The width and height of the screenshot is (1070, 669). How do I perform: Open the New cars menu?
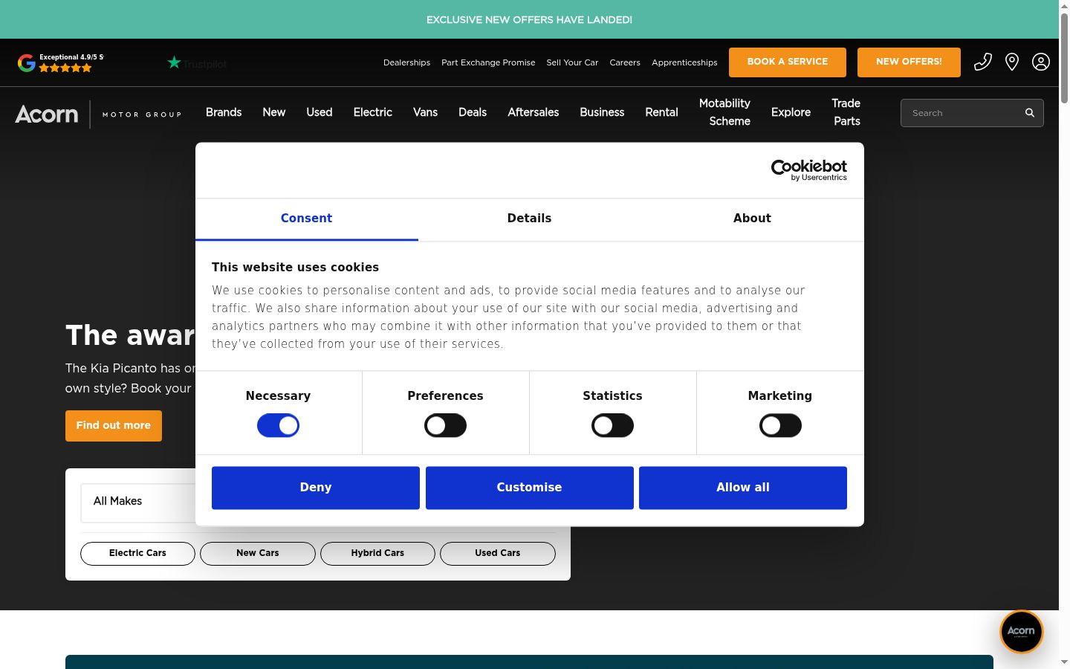point(274,112)
